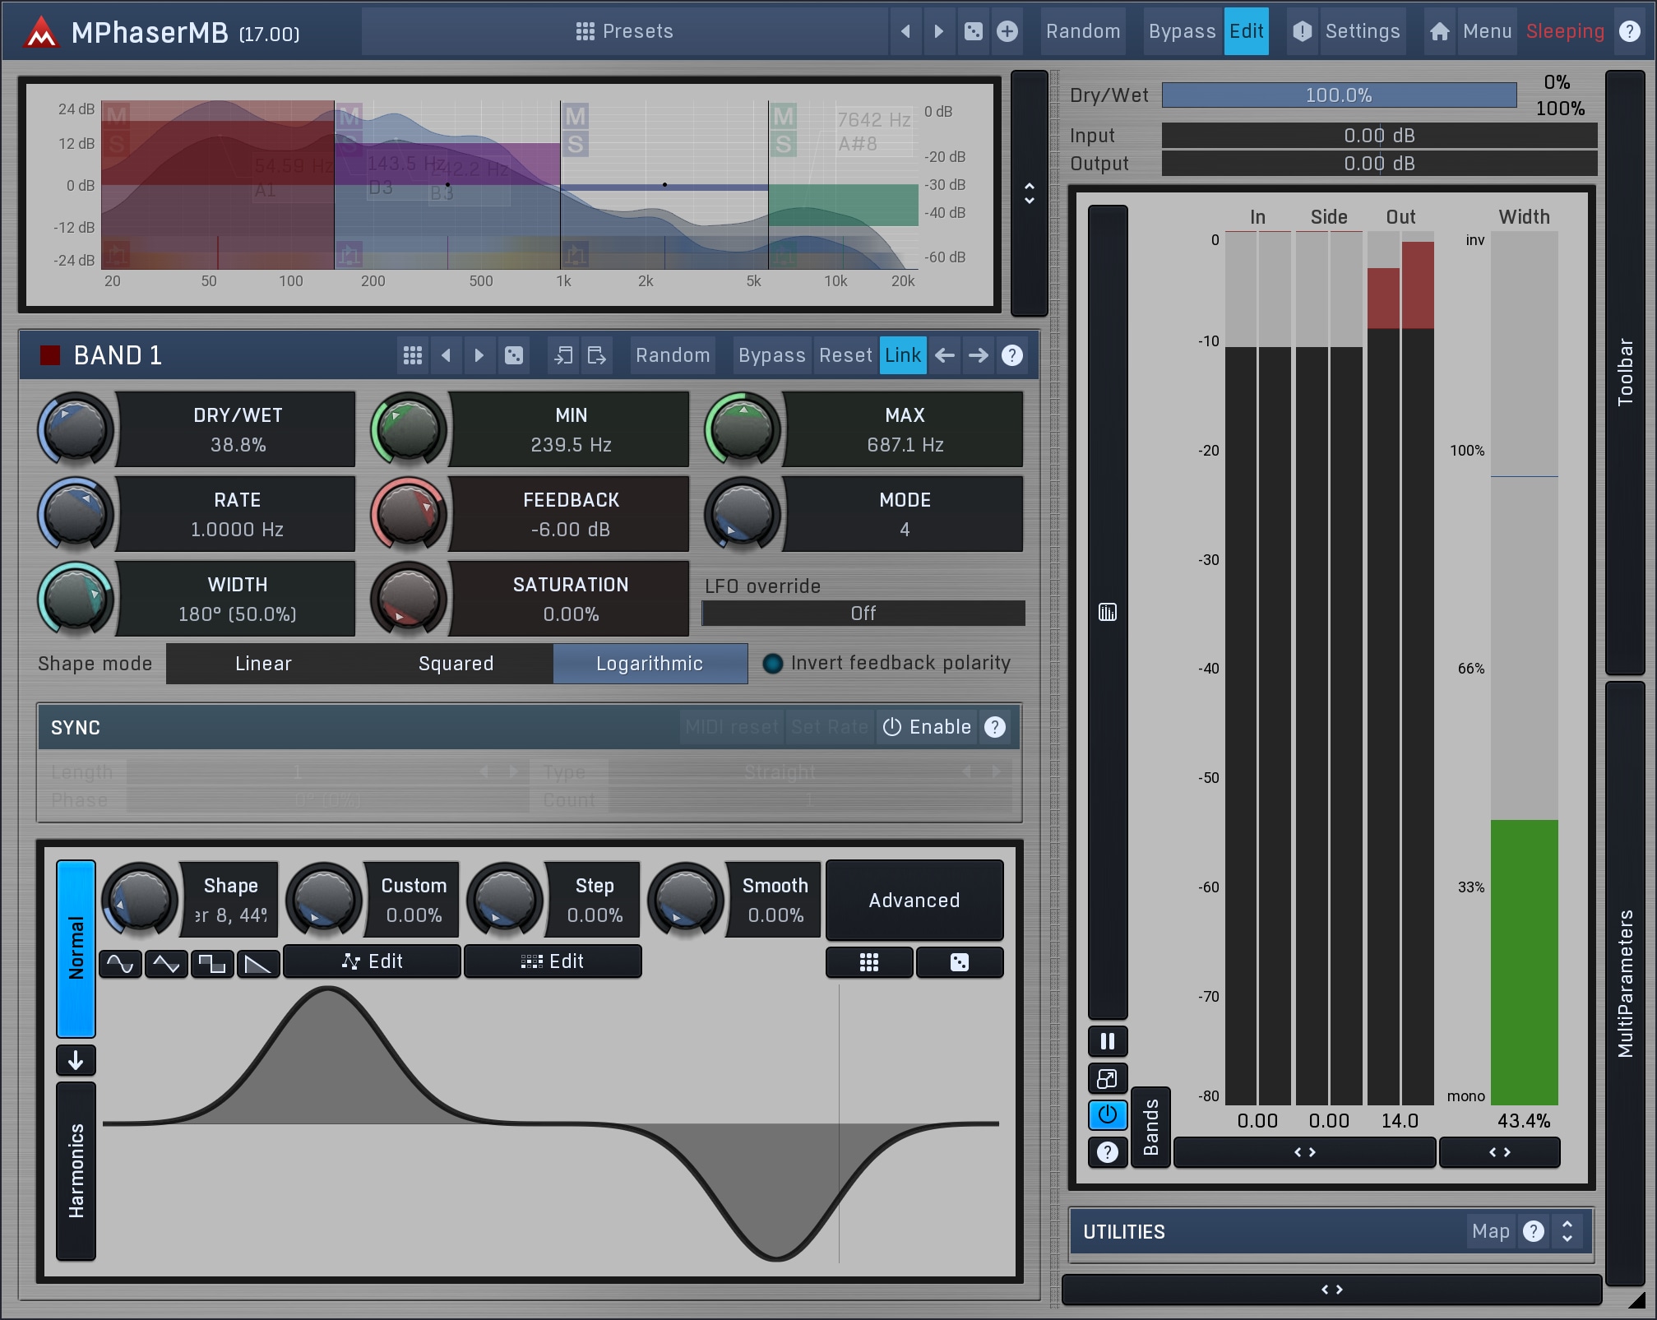This screenshot has width=1657, height=1320.
Task: Select the Linear shape mode
Action: [263, 664]
